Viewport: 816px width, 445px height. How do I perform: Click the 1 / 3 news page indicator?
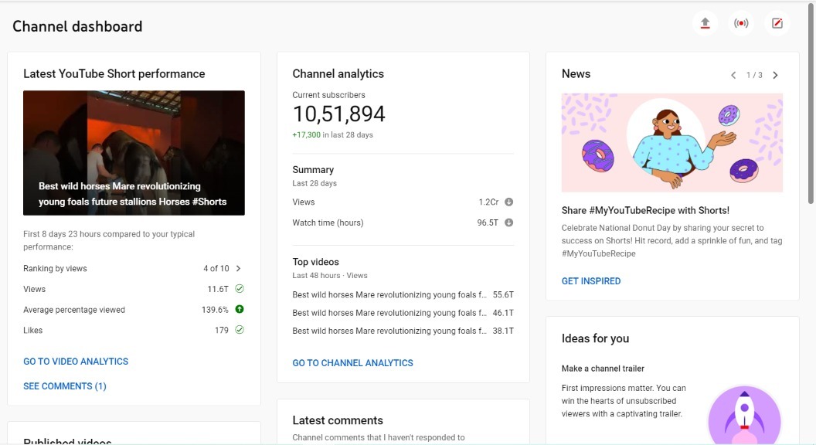point(754,76)
